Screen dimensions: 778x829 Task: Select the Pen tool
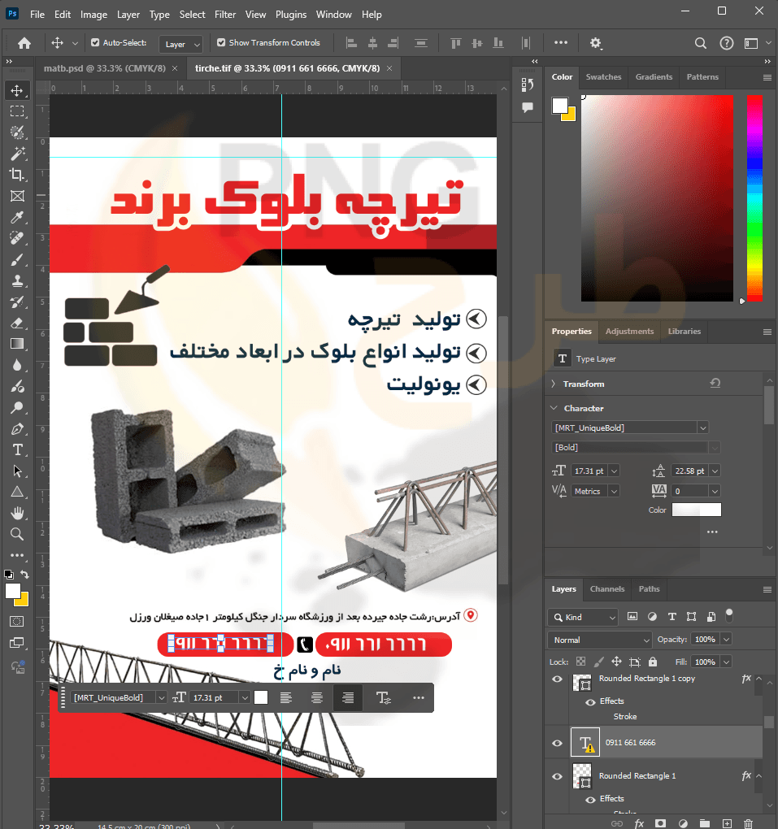tap(17, 429)
